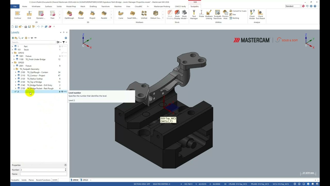Select the Contour 2D toolpath icon
The height and width of the screenshot is (186, 330).
(x=18, y=15)
